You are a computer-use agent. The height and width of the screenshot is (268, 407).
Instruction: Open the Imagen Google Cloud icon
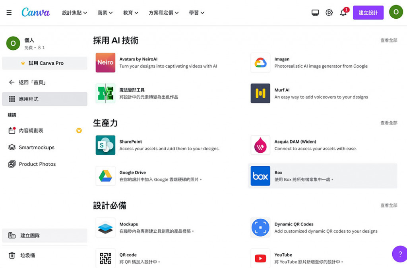[x=260, y=62]
